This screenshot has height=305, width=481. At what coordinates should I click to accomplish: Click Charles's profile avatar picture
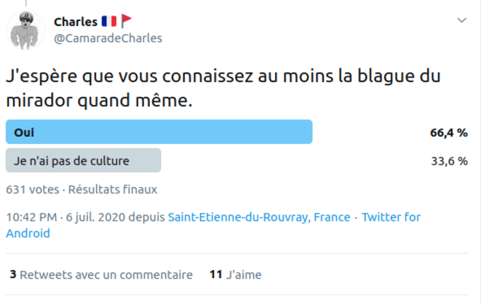click(x=25, y=31)
